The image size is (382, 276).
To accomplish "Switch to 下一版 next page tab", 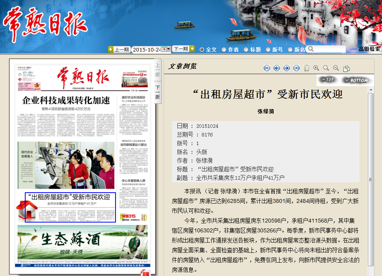I will [x=157, y=92].
